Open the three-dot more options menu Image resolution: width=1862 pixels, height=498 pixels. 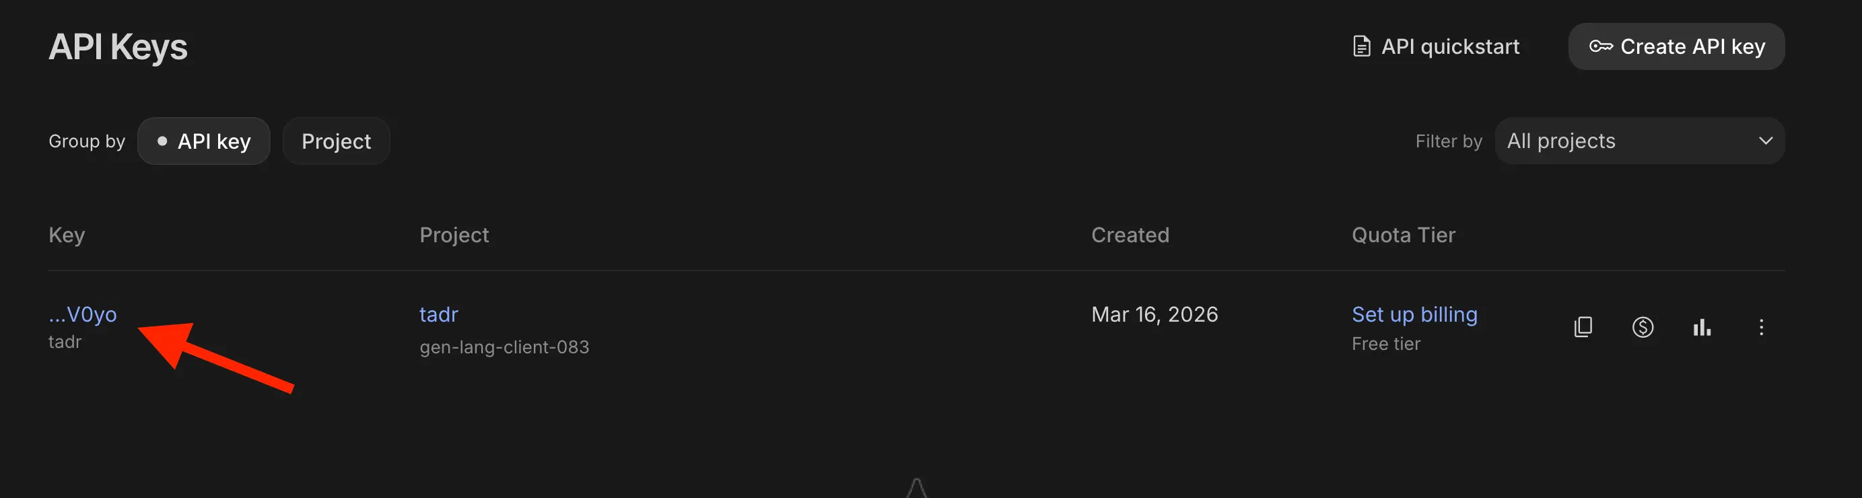pos(1761,328)
